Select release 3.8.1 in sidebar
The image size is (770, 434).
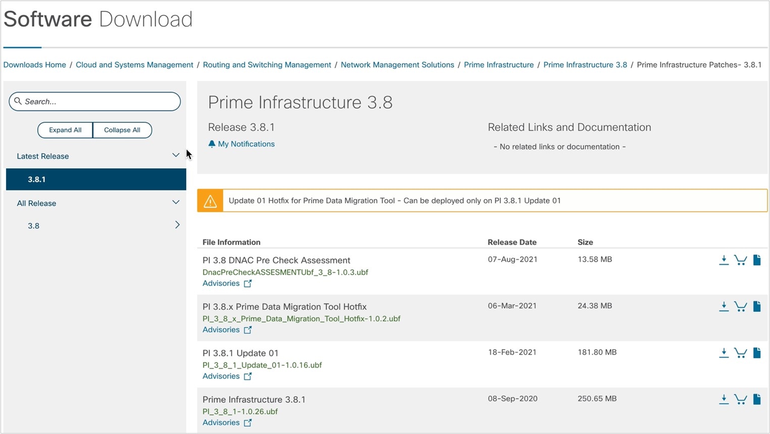pos(96,179)
